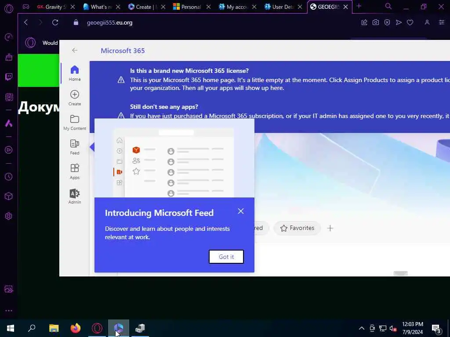450x337 pixels.
Task: Select the Favorites filter pill
Action: [297, 228]
